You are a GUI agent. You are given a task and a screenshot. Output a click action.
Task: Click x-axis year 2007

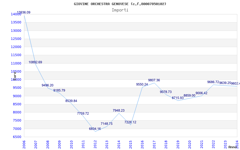(36, 145)
